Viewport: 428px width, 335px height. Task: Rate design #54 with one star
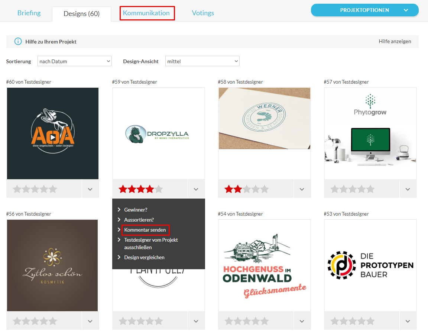229,321
